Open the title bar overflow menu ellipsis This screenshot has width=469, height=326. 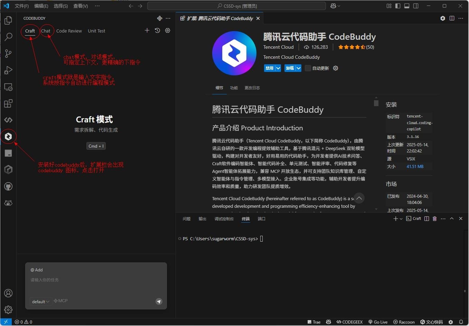pyautogui.click(x=97, y=6)
